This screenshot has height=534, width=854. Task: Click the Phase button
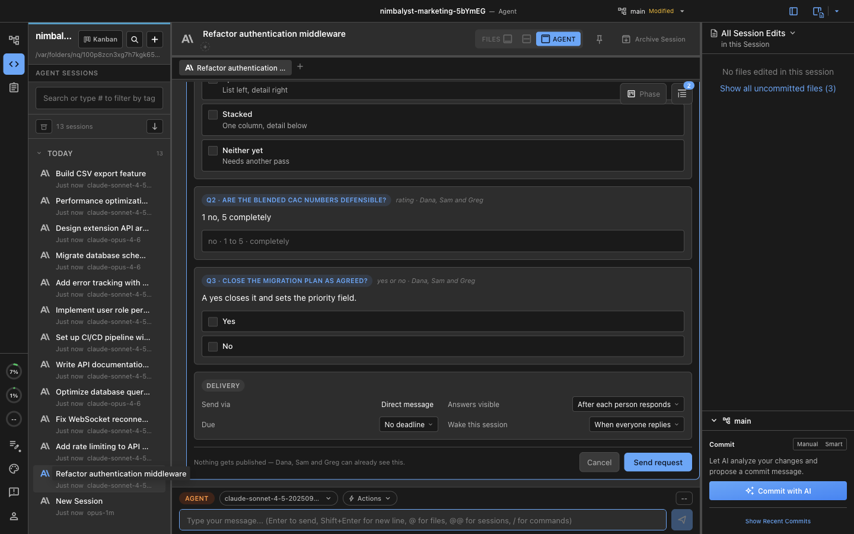click(x=643, y=94)
